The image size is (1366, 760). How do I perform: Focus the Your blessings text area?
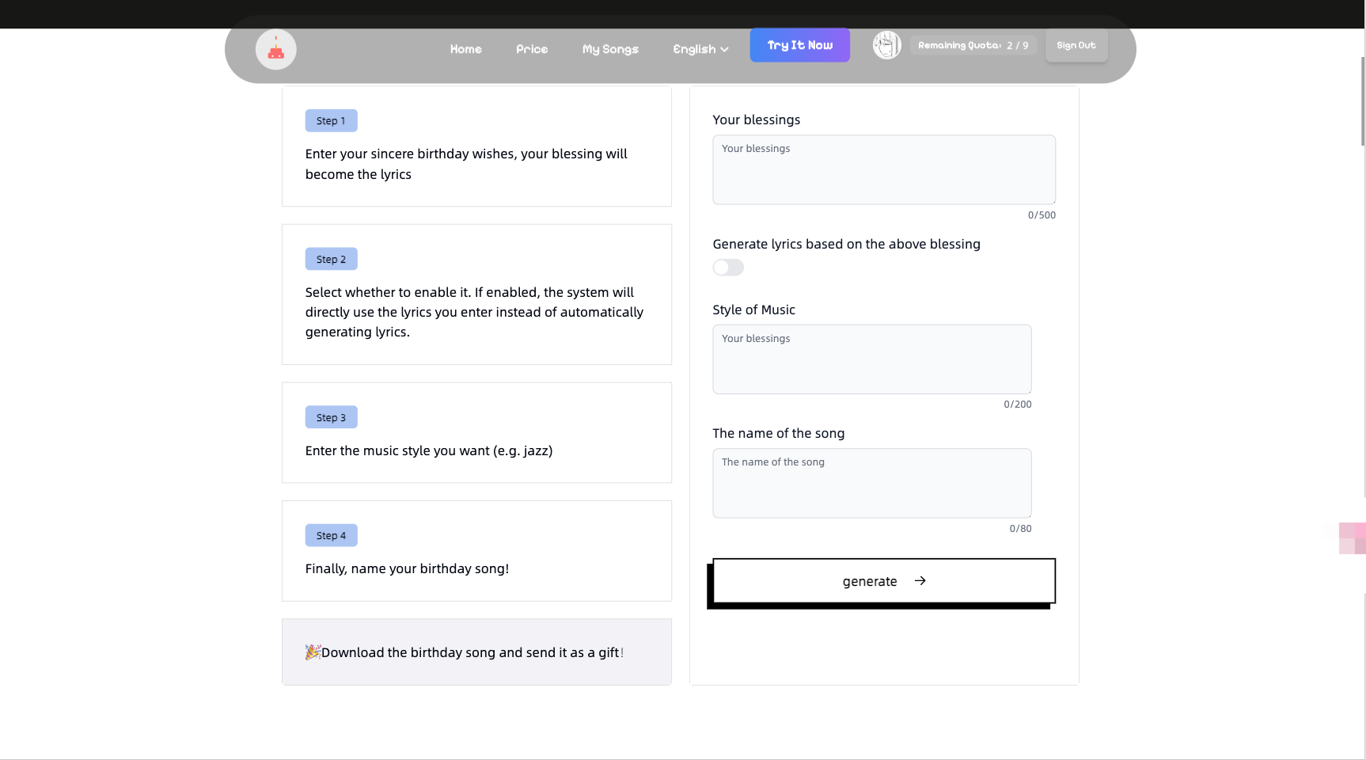click(x=884, y=169)
